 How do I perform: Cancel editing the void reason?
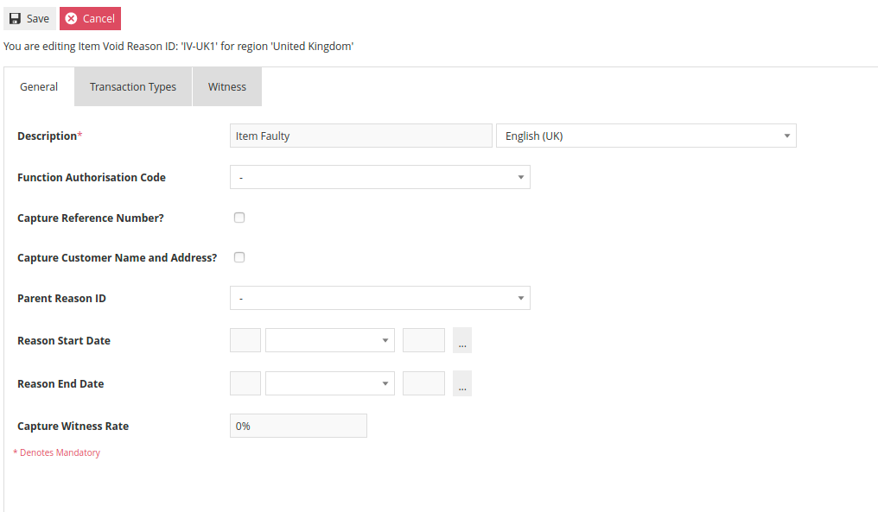pyautogui.click(x=90, y=18)
